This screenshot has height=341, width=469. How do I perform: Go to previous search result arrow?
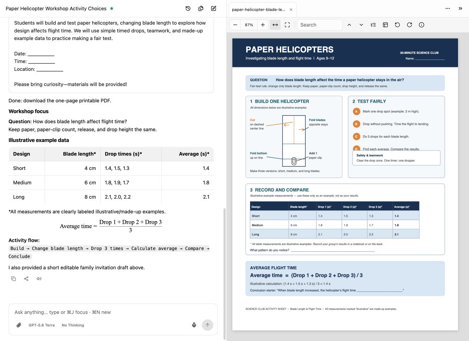point(349,25)
